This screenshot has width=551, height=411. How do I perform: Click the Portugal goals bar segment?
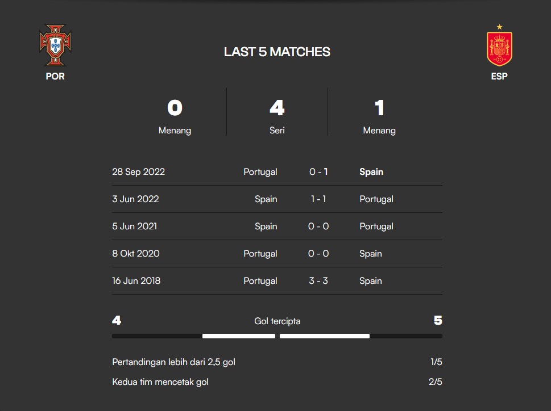click(239, 336)
